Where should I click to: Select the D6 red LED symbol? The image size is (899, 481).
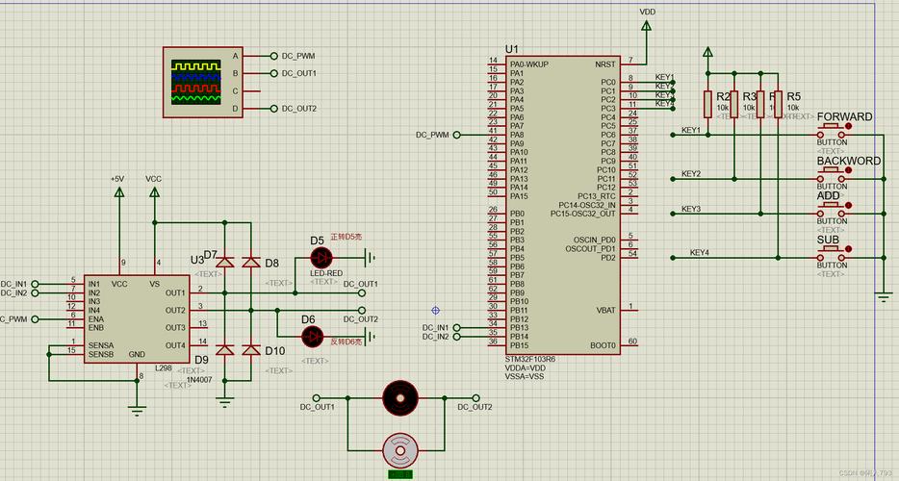coord(313,337)
